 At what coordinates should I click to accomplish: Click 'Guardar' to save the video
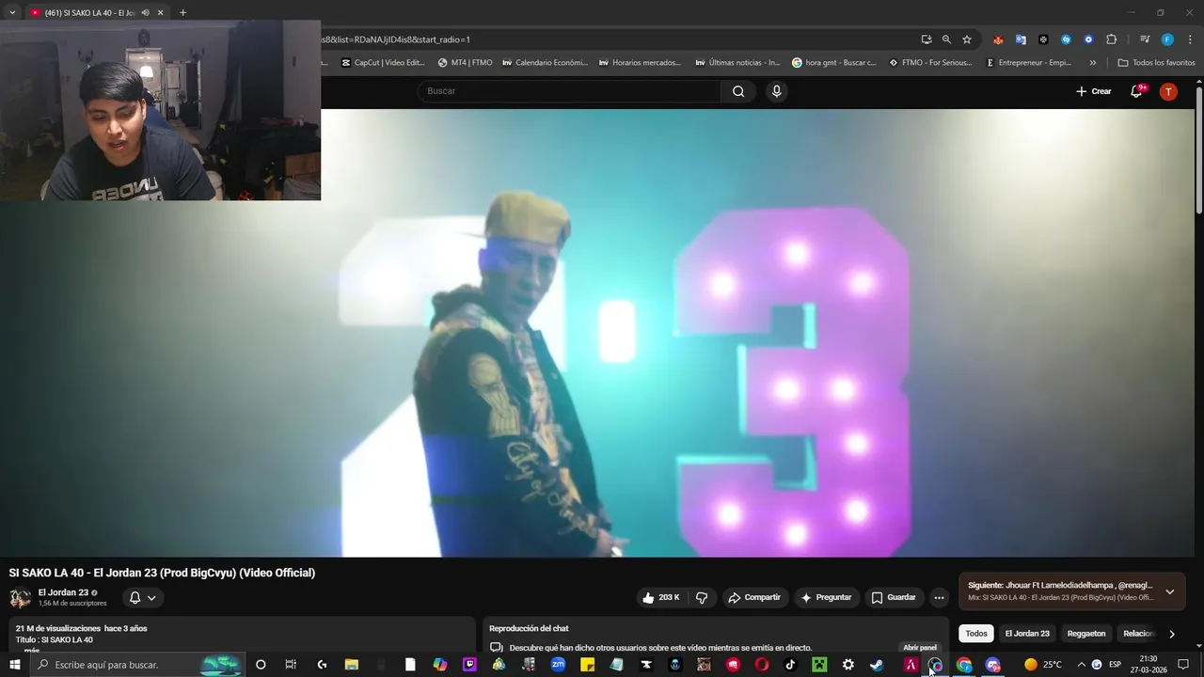[893, 597]
